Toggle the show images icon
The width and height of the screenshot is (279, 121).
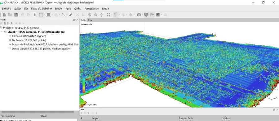158,15
